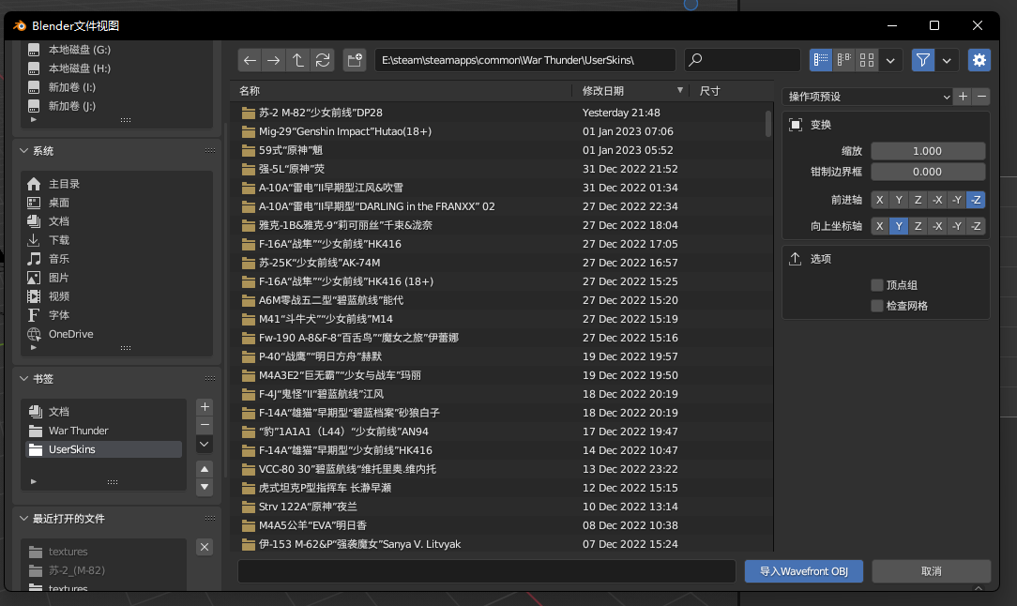
Task: Click the file path address field
Action: [525, 60]
